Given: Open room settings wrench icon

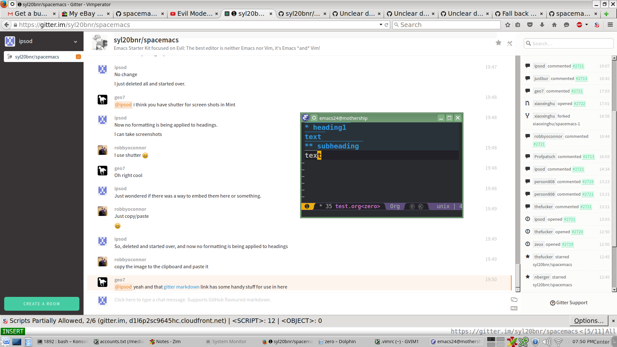Looking at the screenshot, I should tap(510, 43).
